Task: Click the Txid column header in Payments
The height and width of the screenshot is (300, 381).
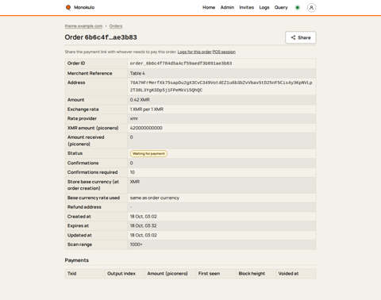Action: pos(72,274)
